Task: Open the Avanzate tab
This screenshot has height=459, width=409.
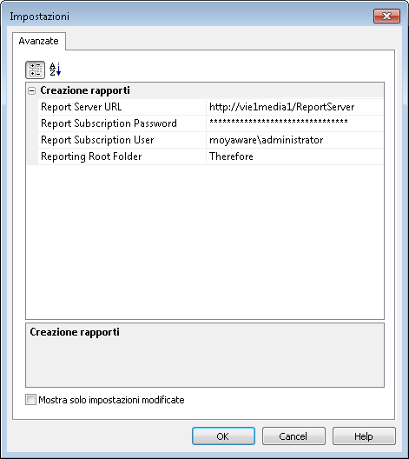Action: (x=38, y=41)
